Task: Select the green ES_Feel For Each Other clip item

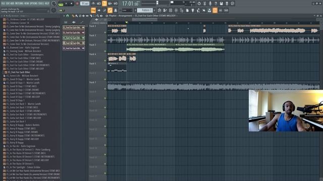Action: [74, 38]
